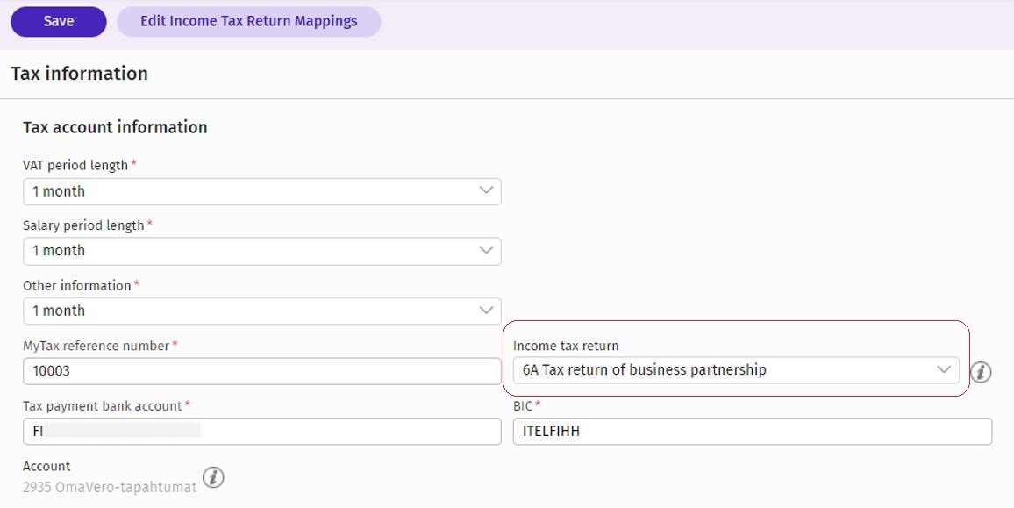Focus the MyTax reference number field
Screen dimensions: 1014x508
click(x=261, y=371)
